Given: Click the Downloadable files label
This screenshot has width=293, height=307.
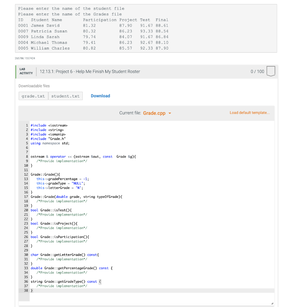Looking at the screenshot, I should point(34,86).
